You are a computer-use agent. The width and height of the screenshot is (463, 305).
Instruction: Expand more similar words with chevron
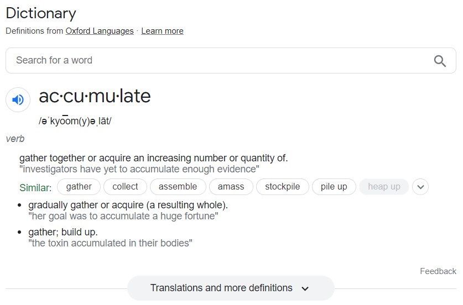[x=420, y=187]
